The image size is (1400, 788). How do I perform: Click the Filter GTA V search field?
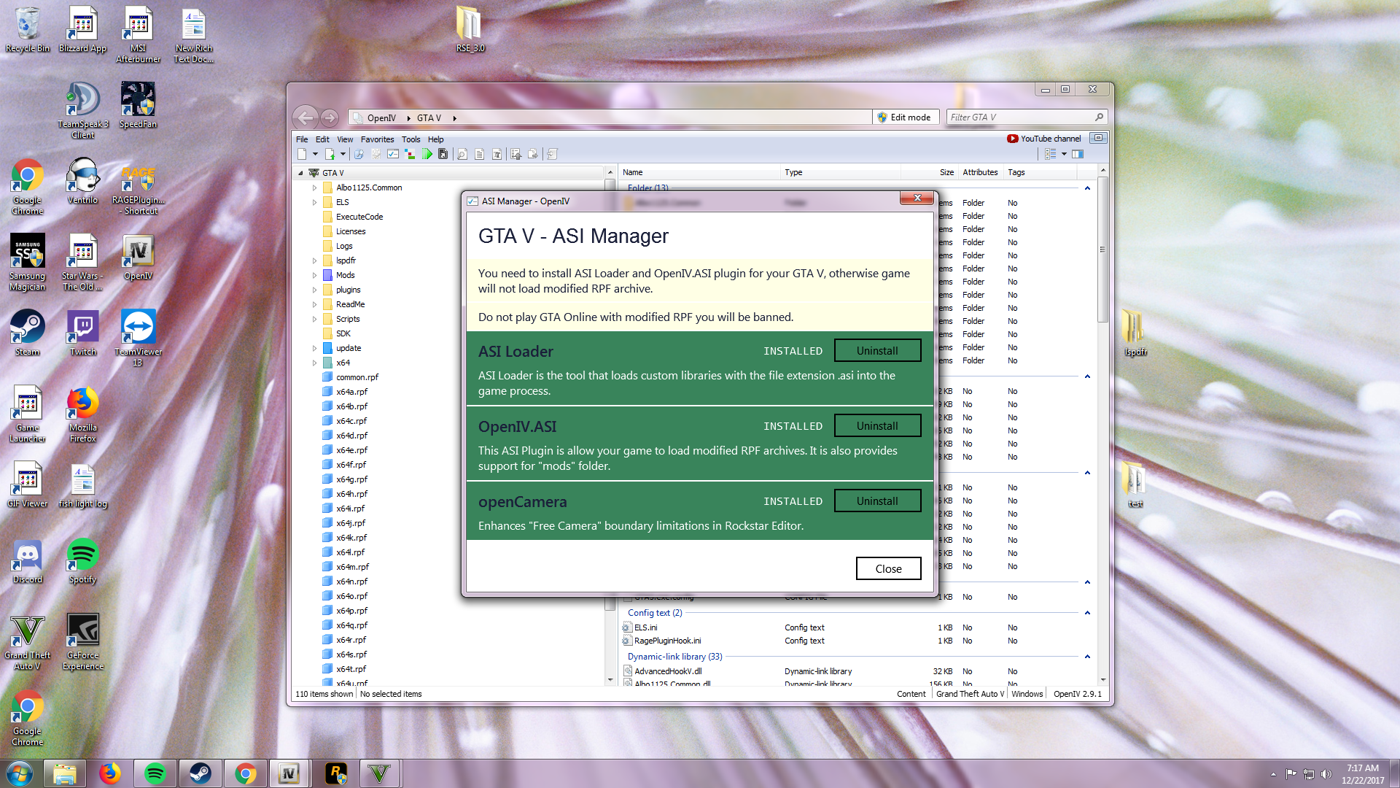coord(1019,117)
